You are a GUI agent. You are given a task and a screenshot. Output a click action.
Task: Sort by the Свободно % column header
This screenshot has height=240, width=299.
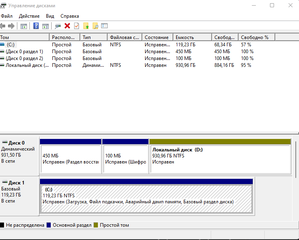tap(257, 37)
